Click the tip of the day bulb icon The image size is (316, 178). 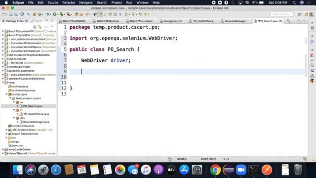314,159
